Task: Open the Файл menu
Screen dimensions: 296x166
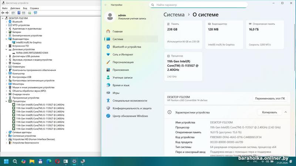Action: click(5, 8)
